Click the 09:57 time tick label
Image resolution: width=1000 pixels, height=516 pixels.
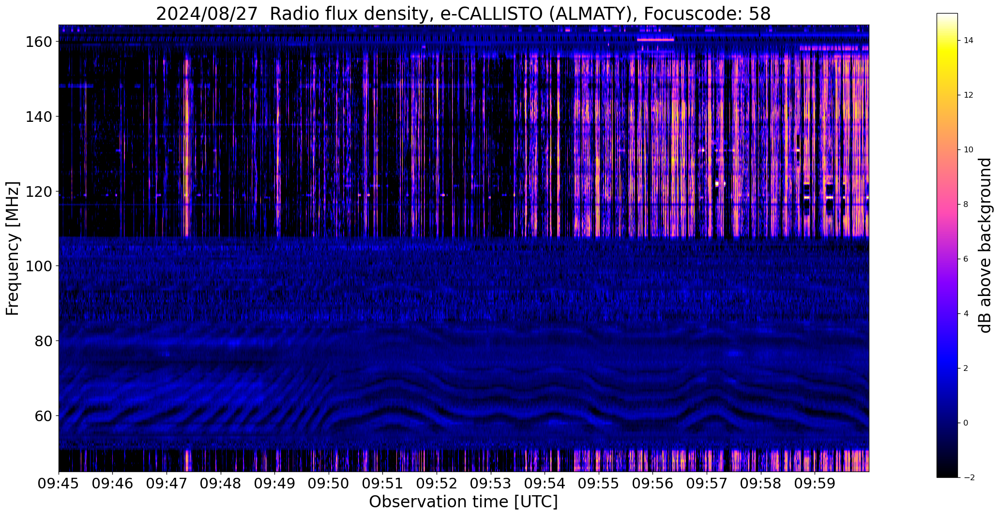(707, 484)
